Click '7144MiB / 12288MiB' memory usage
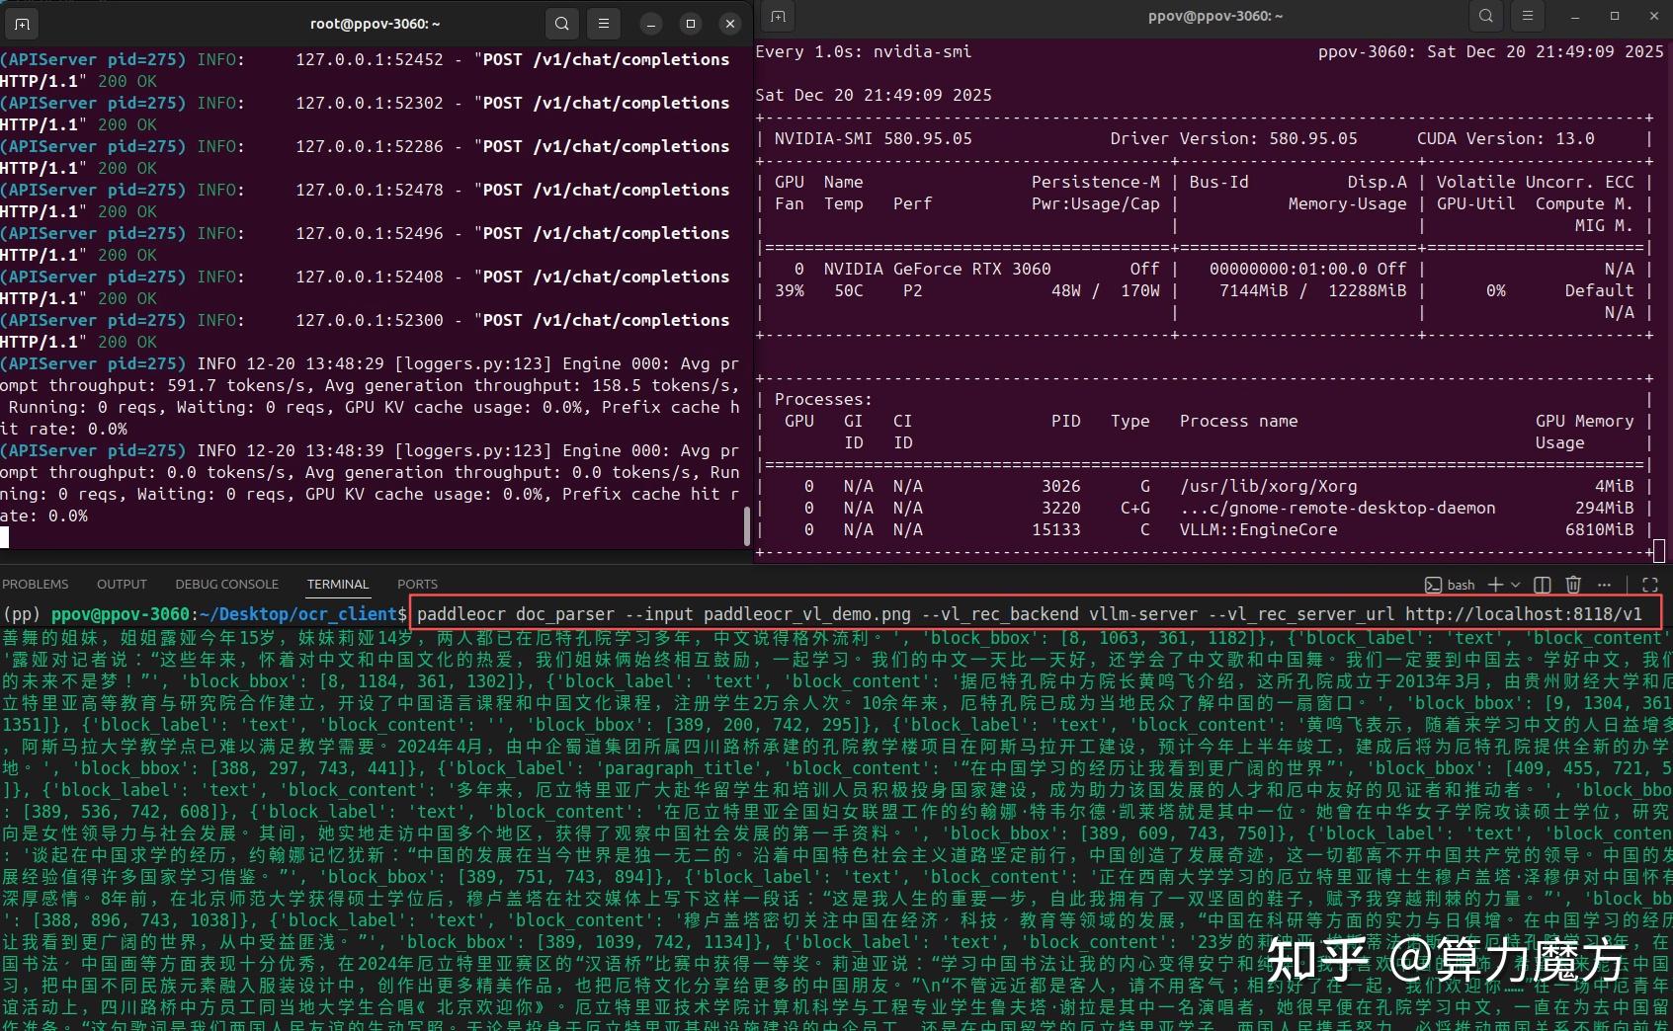 [x=1313, y=290]
